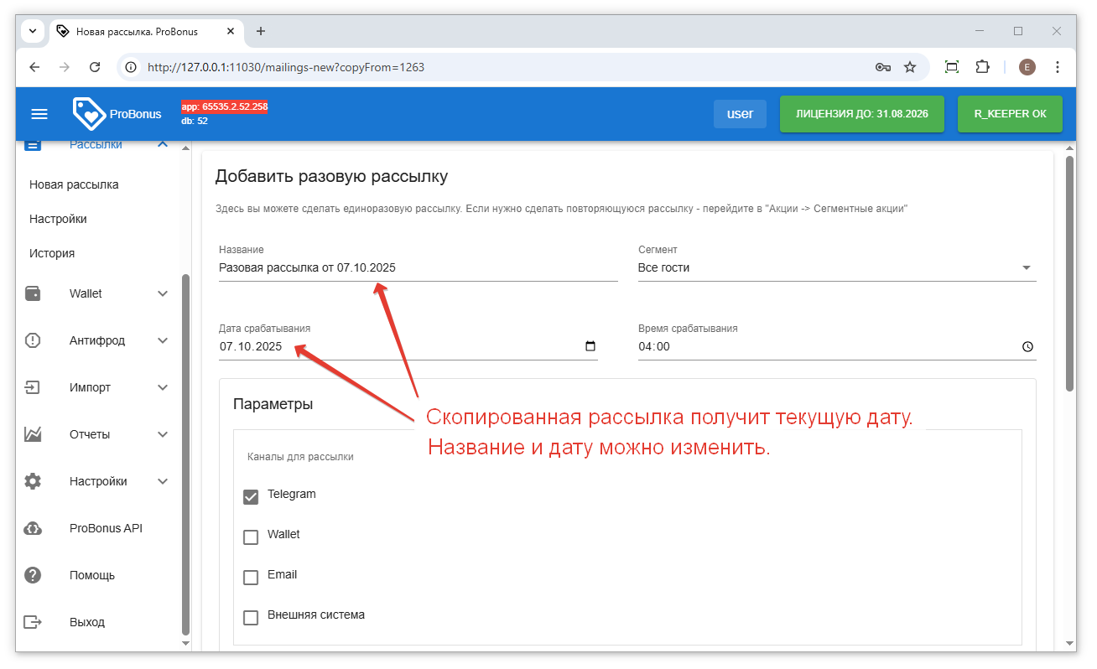This screenshot has width=1097, height=669.
Task: Click the Название input field
Action: (417, 268)
